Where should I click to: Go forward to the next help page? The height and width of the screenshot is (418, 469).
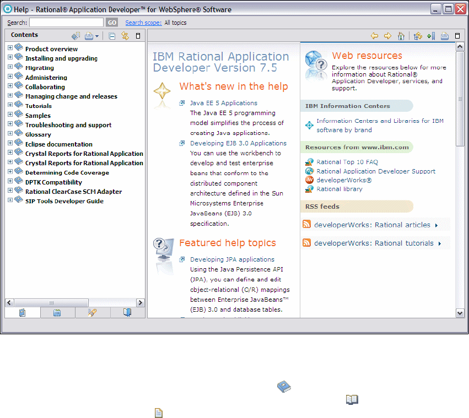pos(387,36)
